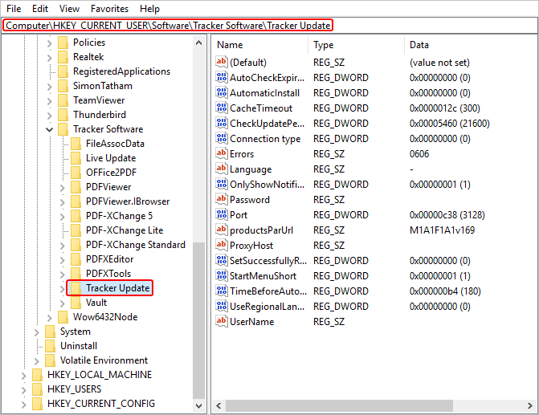Expand the Volatile Environment key
Image resolution: width=539 pixels, height=415 pixels.
[x=37, y=360]
